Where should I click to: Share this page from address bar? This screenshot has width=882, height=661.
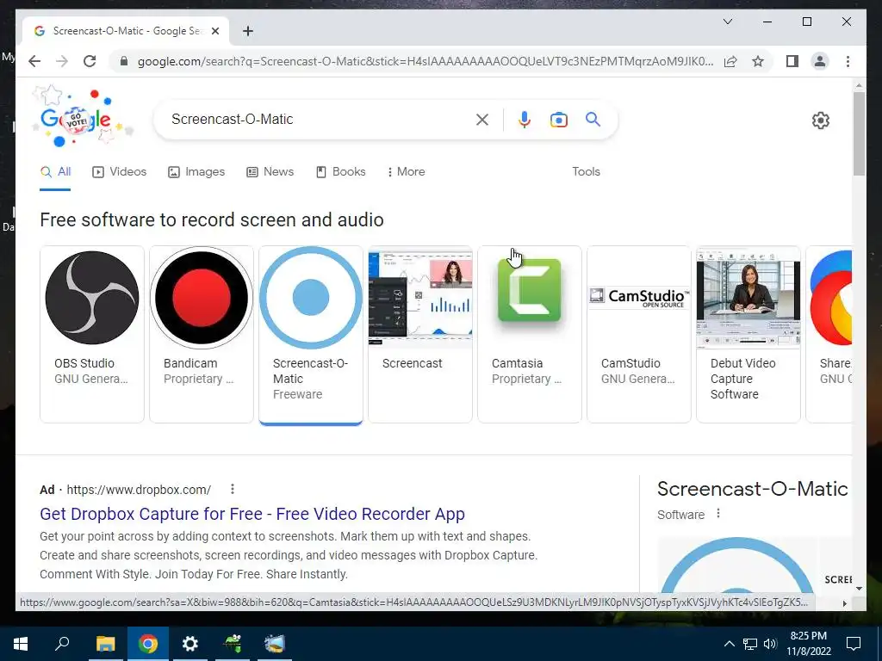(730, 61)
